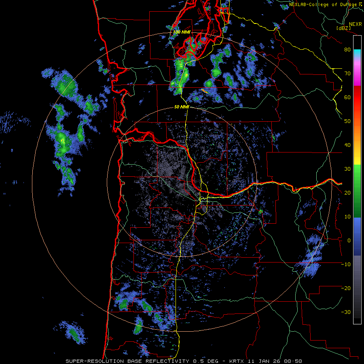Screen dimensions: 364x364
Task: Click the "11 JAN 26 00:50" timestamp
Action: 275,361
